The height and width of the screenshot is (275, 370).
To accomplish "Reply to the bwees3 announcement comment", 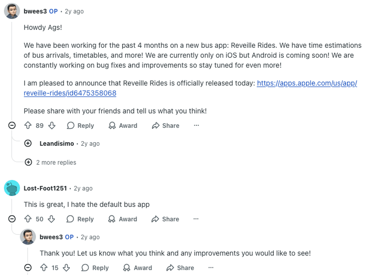I will tap(80, 126).
